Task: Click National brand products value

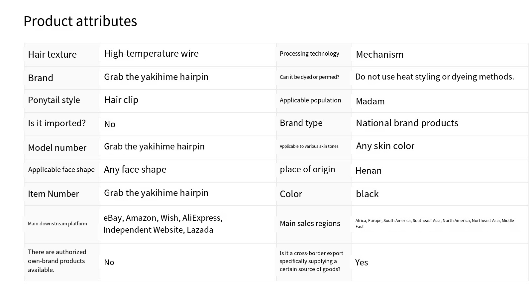Action: click(407, 123)
